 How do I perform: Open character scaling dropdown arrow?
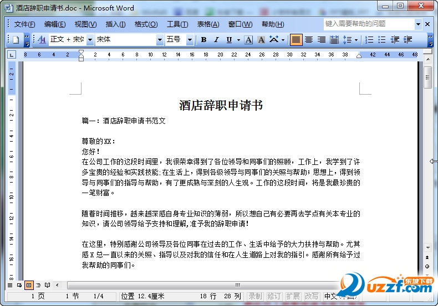click(x=283, y=40)
